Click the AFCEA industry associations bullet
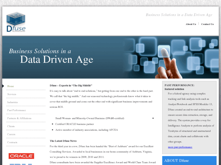Image resolution: width=221 pixels, height=165 pixels. (87, 130)
